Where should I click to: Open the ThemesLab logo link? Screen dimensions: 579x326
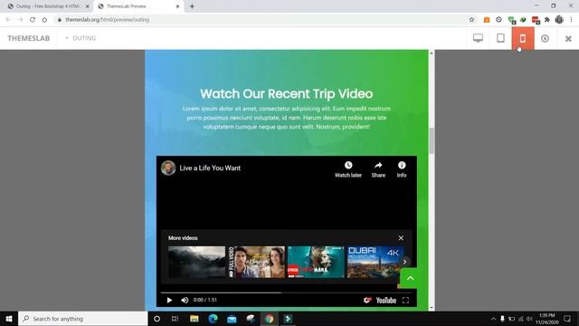click(x=28, y=38)
